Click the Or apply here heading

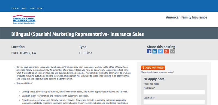(154, 79)
